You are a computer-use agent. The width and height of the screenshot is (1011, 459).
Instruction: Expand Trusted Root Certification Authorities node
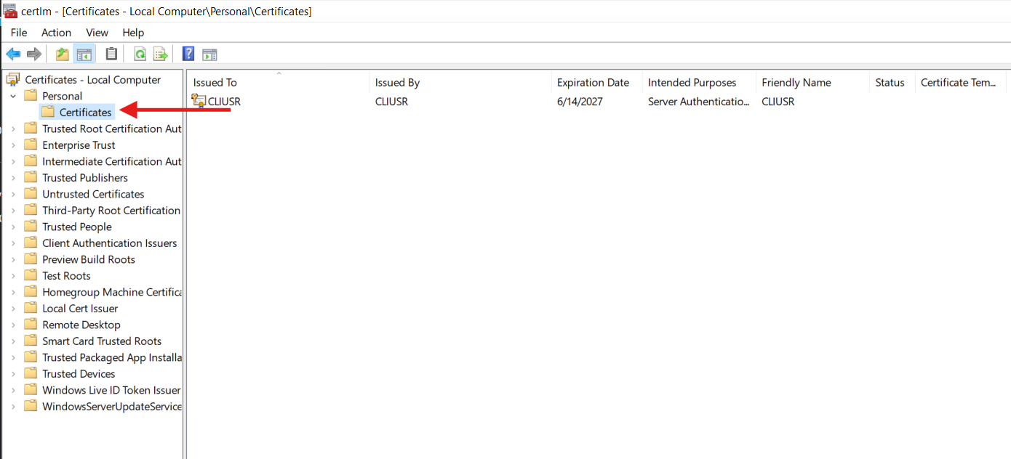[13, 129]
